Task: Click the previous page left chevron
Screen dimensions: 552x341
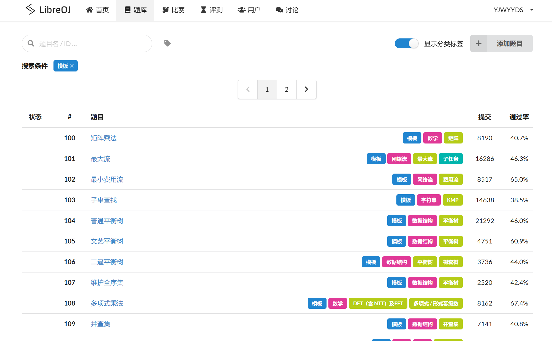Action: tap(248, 89)
